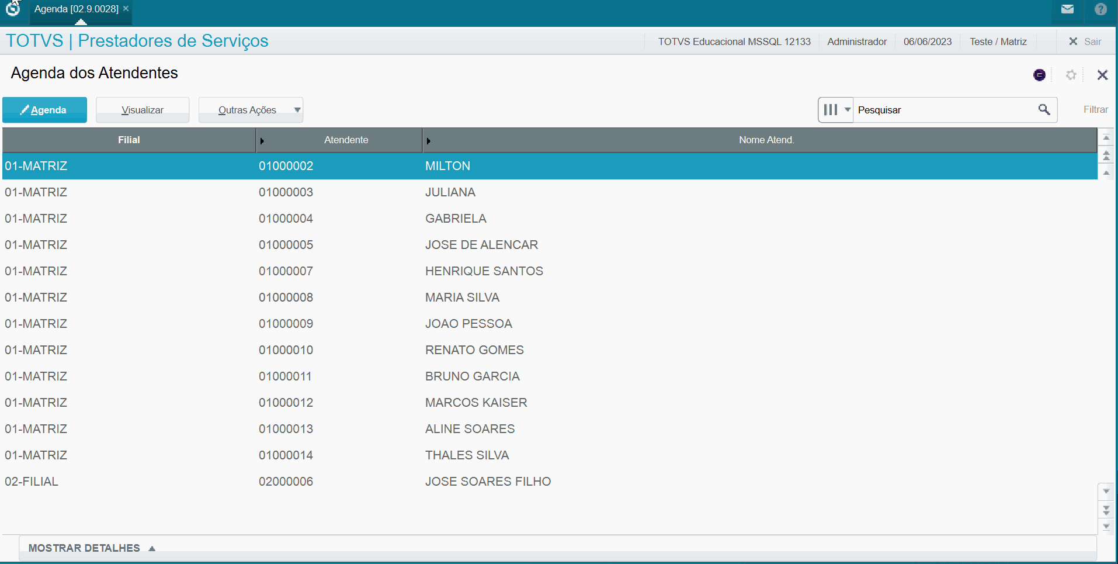Select the RENATO GOMES row

pyautogui.click(x=550, y=350)
